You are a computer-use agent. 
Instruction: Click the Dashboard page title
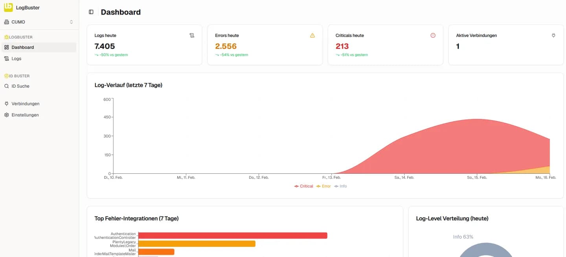(x=121, y=12)
